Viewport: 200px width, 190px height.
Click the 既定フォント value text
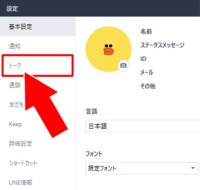[x=102, y=168]
